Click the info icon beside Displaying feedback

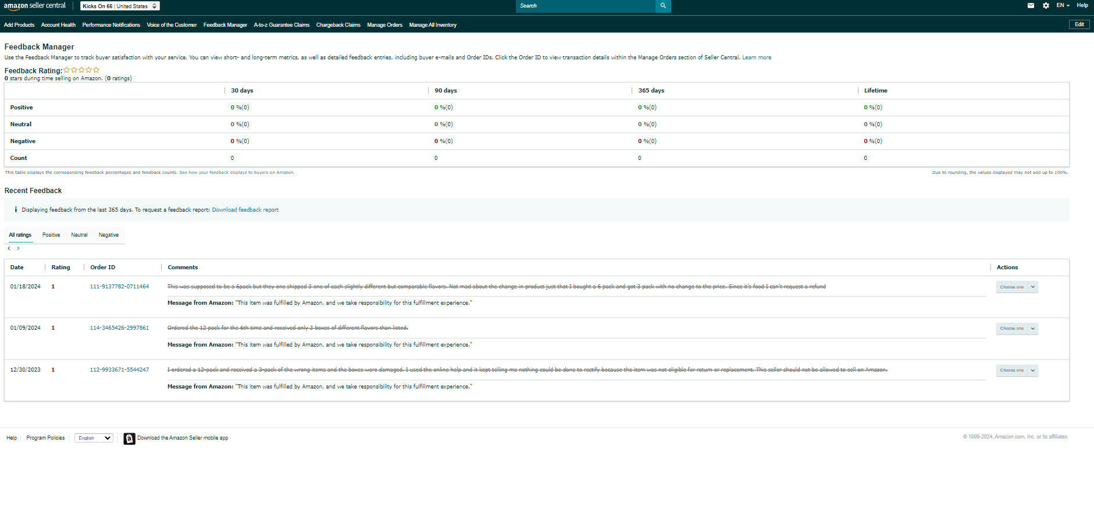point(16,210)
